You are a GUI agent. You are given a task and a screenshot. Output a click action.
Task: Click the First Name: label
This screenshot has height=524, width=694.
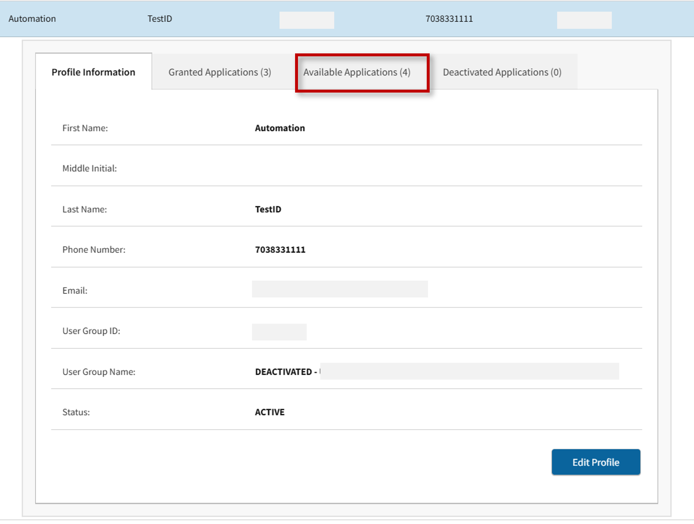(85, 128)
